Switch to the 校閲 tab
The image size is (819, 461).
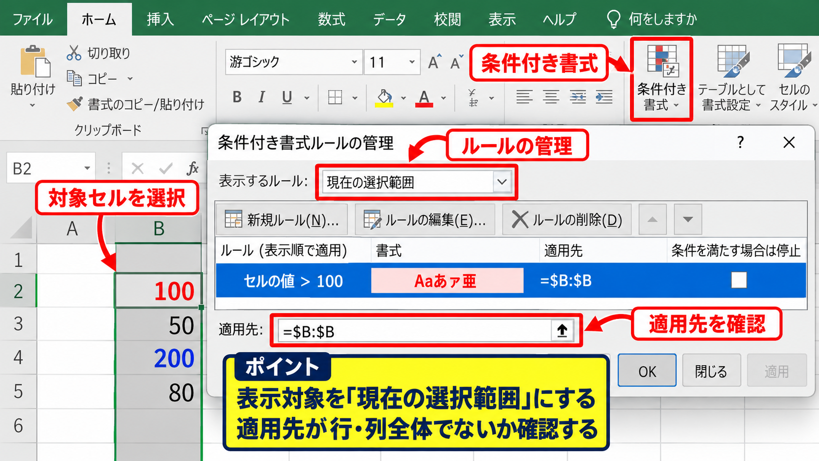[x=447, y=19]
